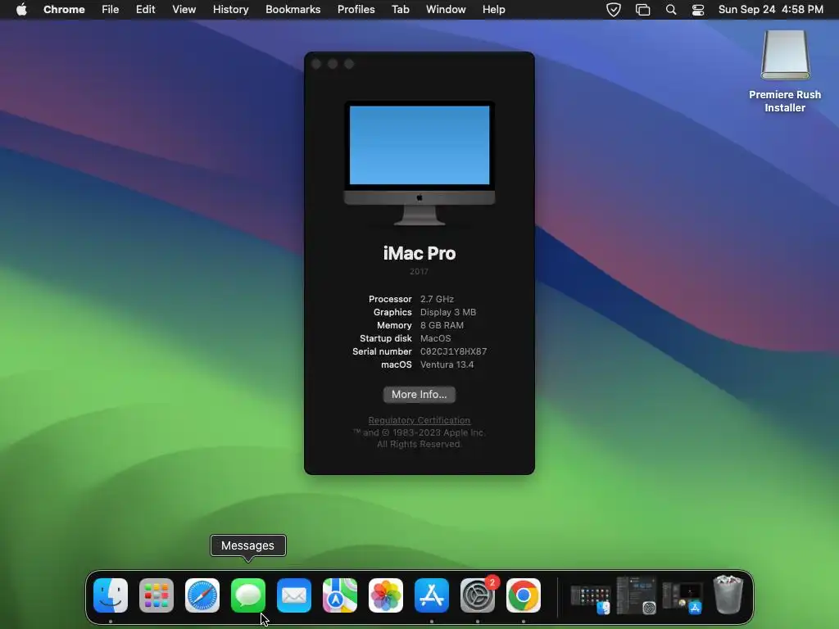Click the iMac Pro computer image
Screen dimensions: 839x629
pos(419,163)
